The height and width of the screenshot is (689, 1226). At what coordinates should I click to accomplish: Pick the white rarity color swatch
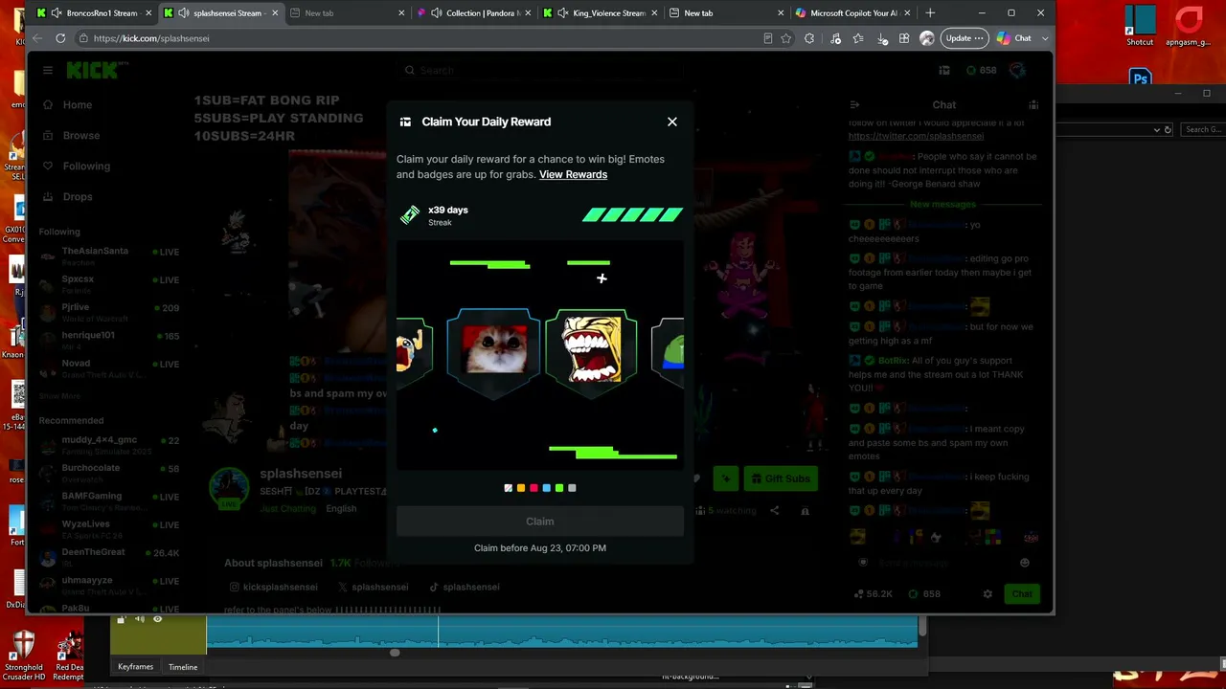509,488
